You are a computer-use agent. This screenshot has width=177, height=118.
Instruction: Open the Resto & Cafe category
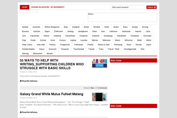[x=104, y=45]
